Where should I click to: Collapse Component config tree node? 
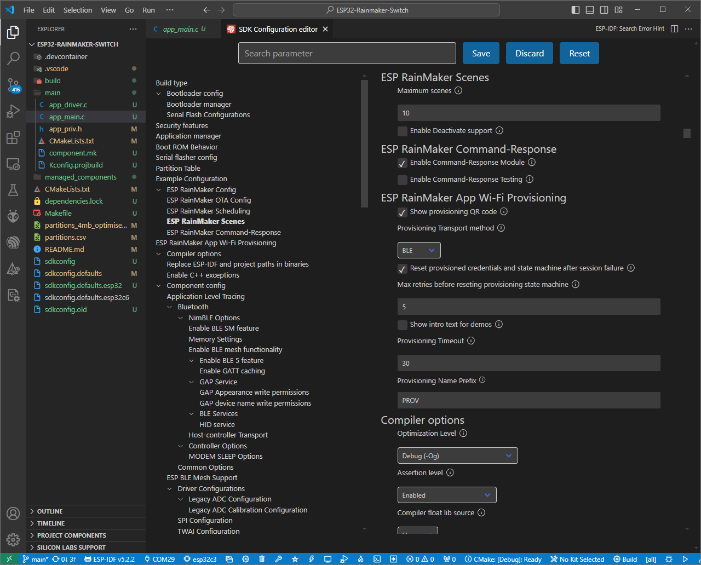159,286
